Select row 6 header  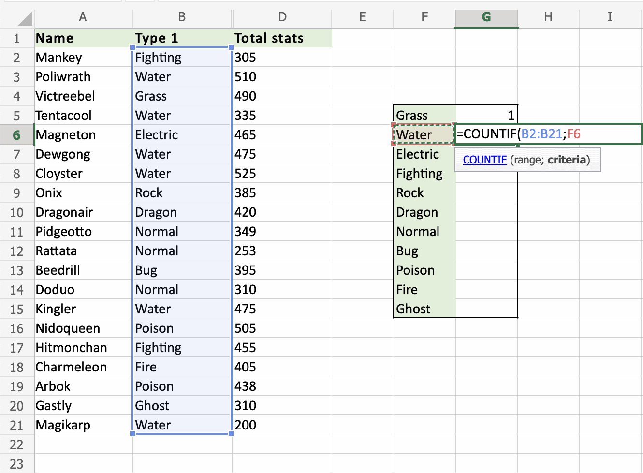(17, 134)
